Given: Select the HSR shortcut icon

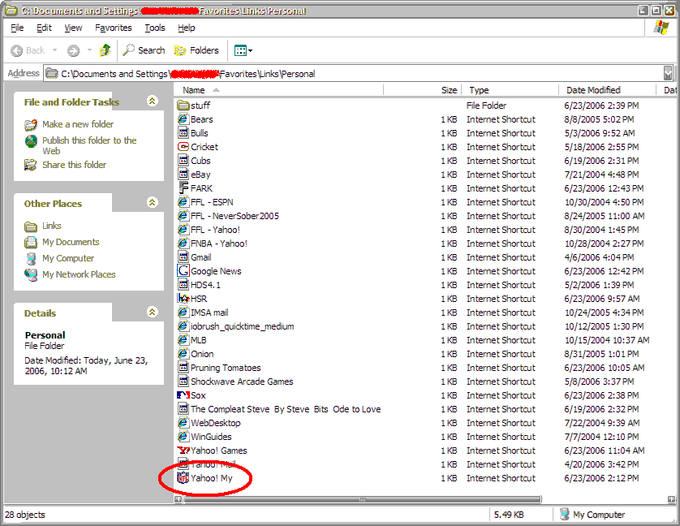Looking at the screenshot, I should [x=183, y=299].
